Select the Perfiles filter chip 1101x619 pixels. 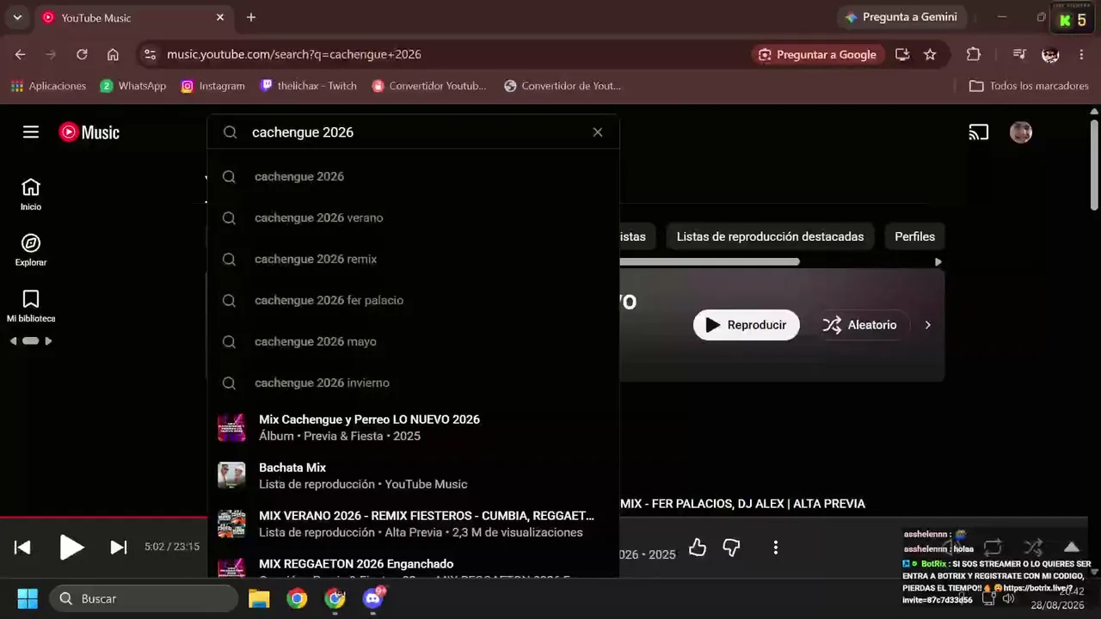(914, 236)
